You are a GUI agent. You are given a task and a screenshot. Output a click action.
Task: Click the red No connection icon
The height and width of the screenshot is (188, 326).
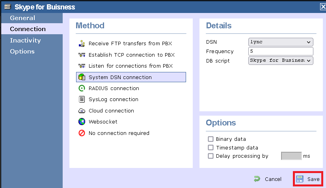pyautogui.click(x=82, y=133)
